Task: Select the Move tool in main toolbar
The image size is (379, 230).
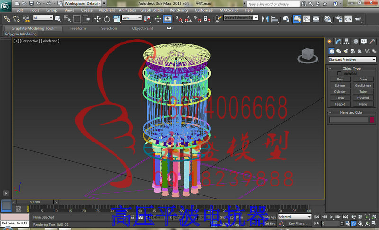Action: click(98, 19)
